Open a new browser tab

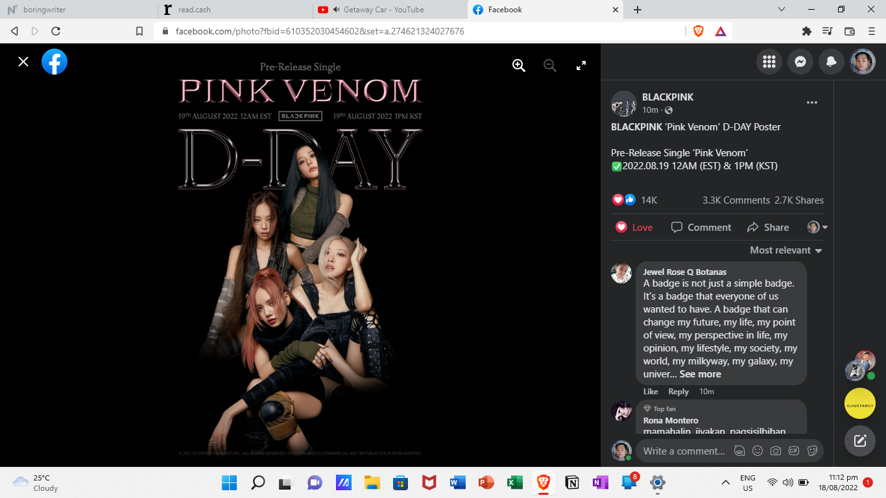(638, 10)
